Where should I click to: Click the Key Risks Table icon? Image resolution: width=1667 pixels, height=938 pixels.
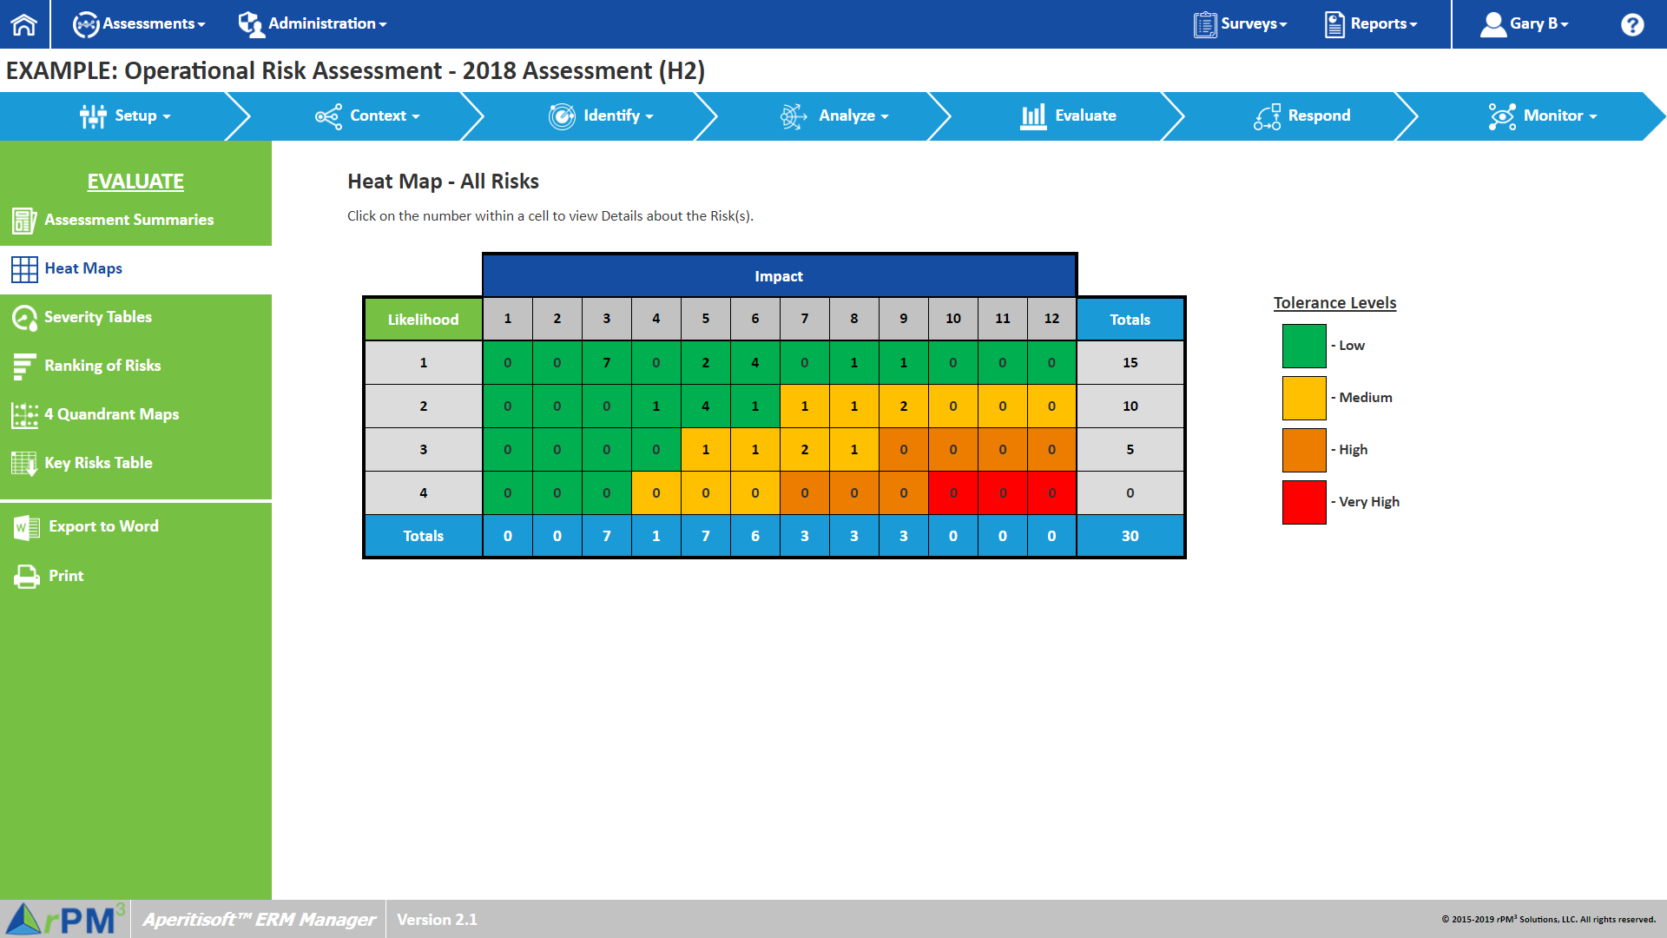click(23, 464)
